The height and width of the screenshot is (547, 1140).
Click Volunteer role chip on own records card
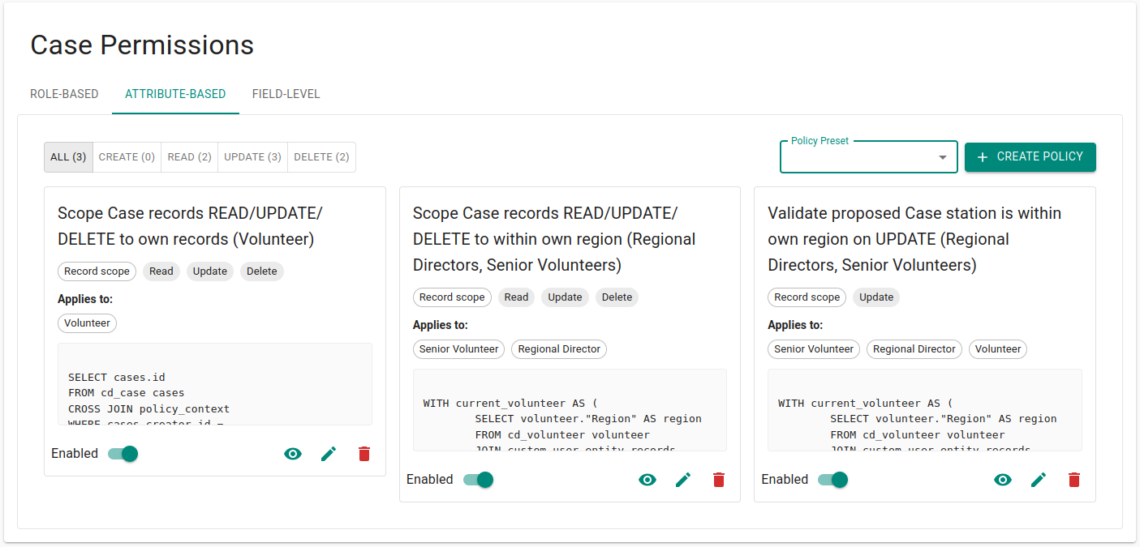pos(88,323)
